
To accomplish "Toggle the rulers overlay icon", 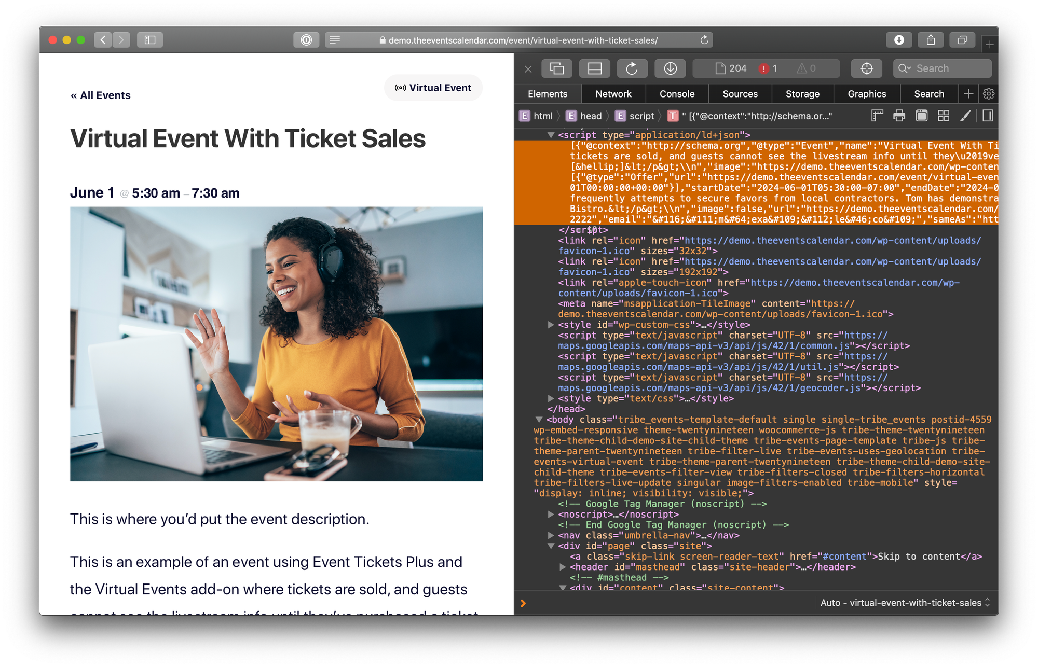I will tap(877, 116).
